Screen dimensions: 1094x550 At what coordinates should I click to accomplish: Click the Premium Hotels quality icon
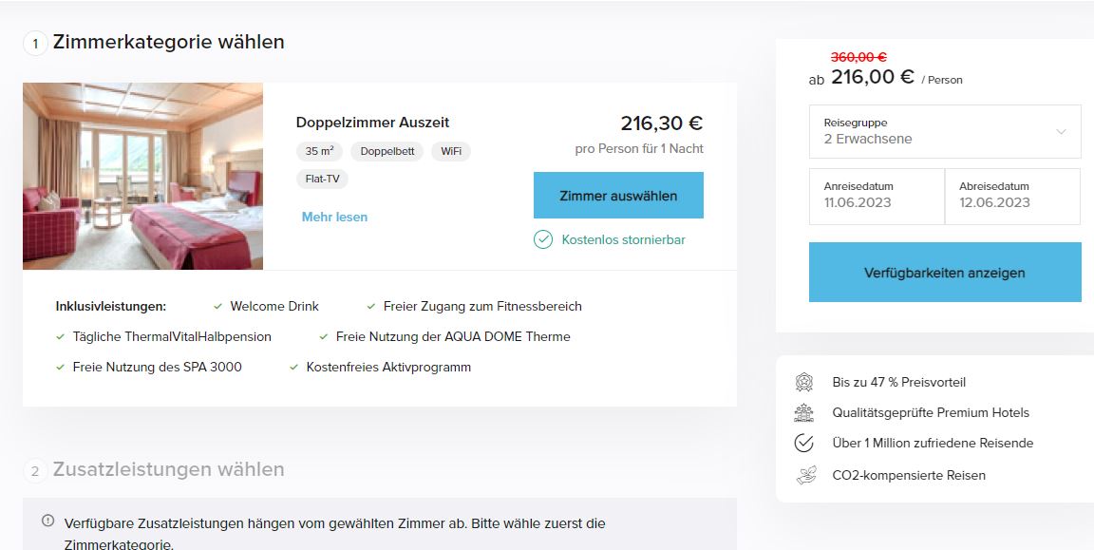click(803, 412)
